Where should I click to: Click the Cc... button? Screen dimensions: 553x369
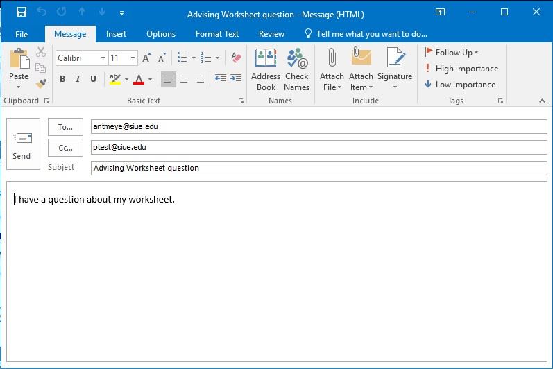coord(65,148)
